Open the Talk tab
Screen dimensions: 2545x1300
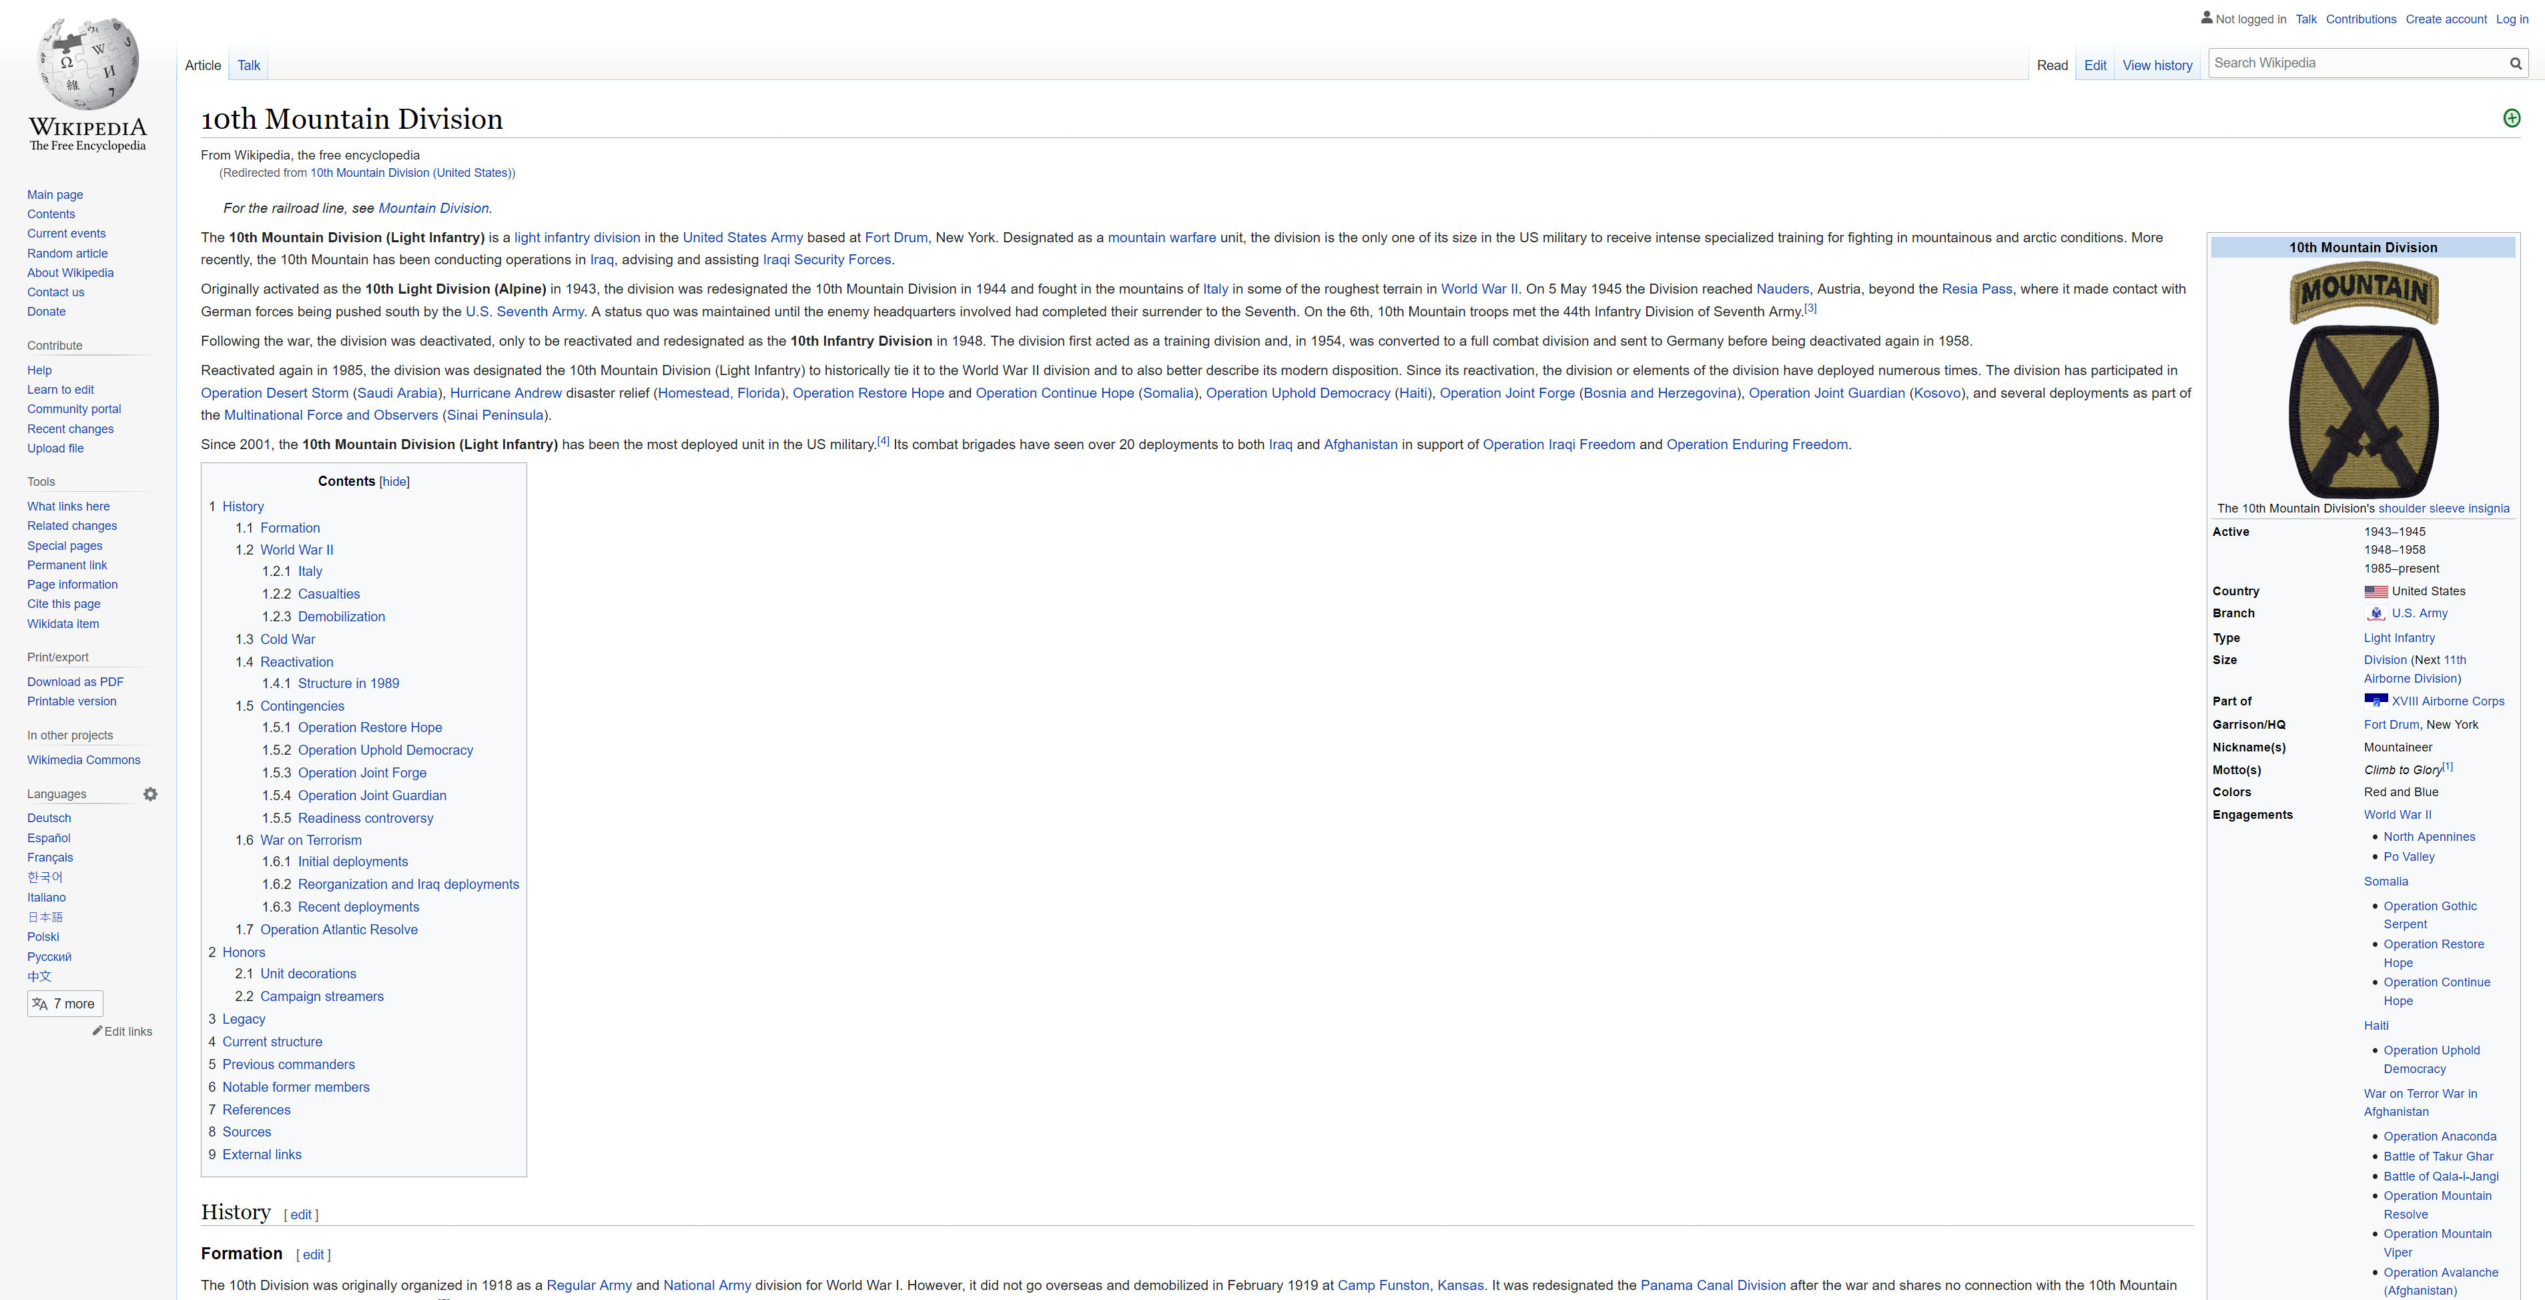point(249,65)
